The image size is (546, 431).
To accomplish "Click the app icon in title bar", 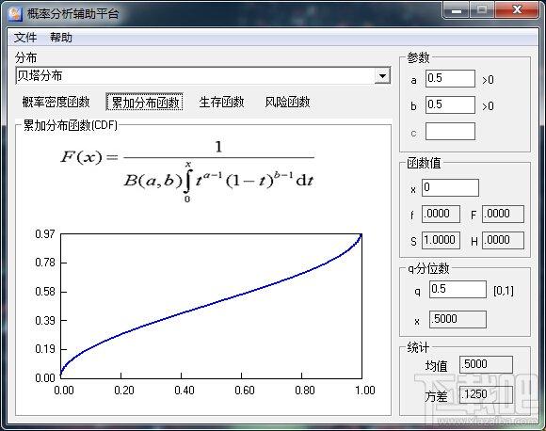I will pos(15,14).
